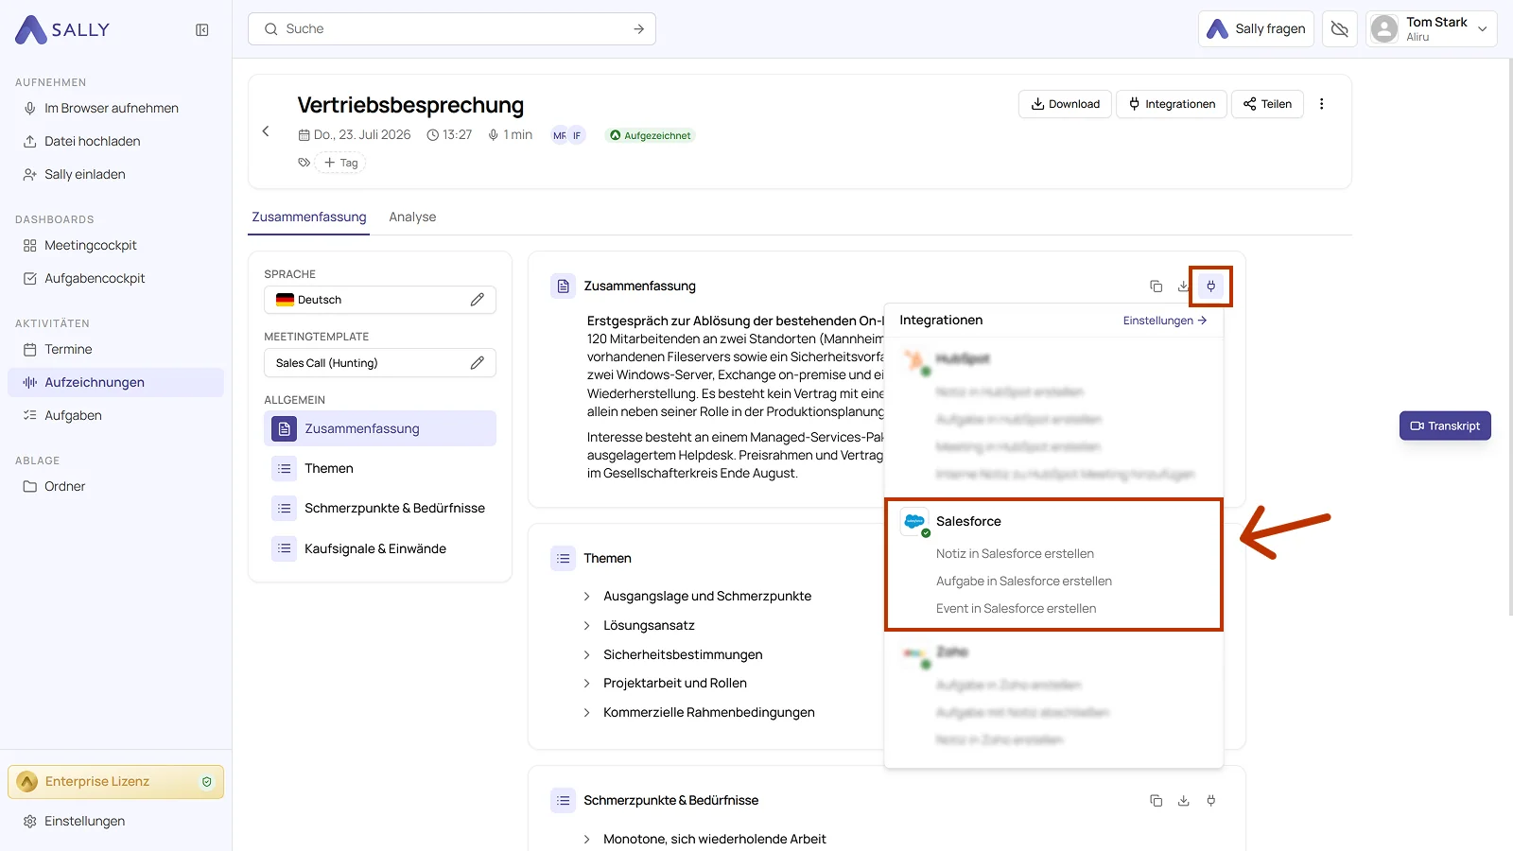Click the Zusammenfassung card document icon
The width and height of the screenshot is (1513, 851).
click(x=563, y=287)
